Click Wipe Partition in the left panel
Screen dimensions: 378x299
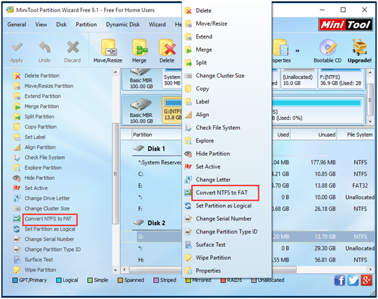[x=40, y=270]
